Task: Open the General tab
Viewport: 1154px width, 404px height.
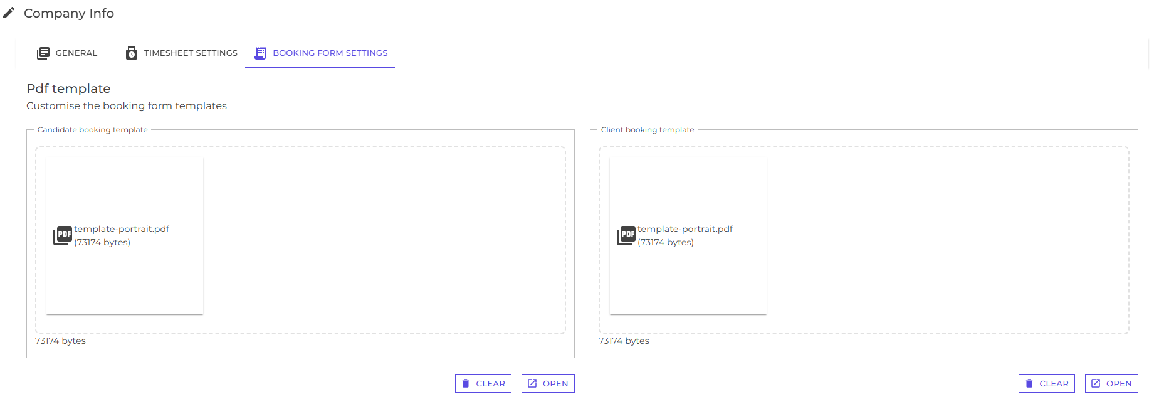Action: tap(67, 53)
